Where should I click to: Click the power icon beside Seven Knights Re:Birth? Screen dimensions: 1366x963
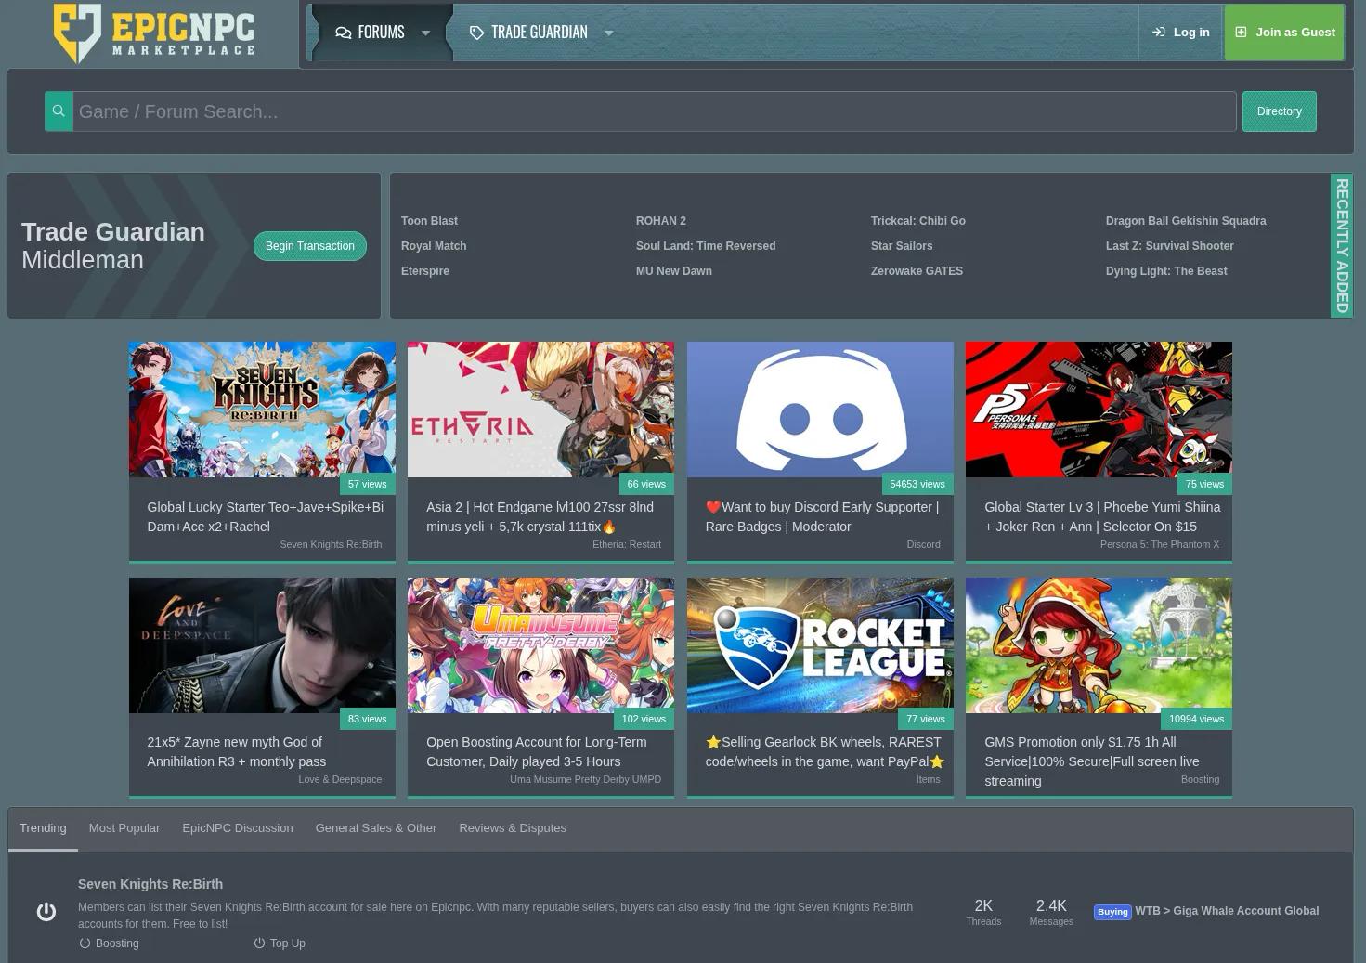(x=46, y=912)
